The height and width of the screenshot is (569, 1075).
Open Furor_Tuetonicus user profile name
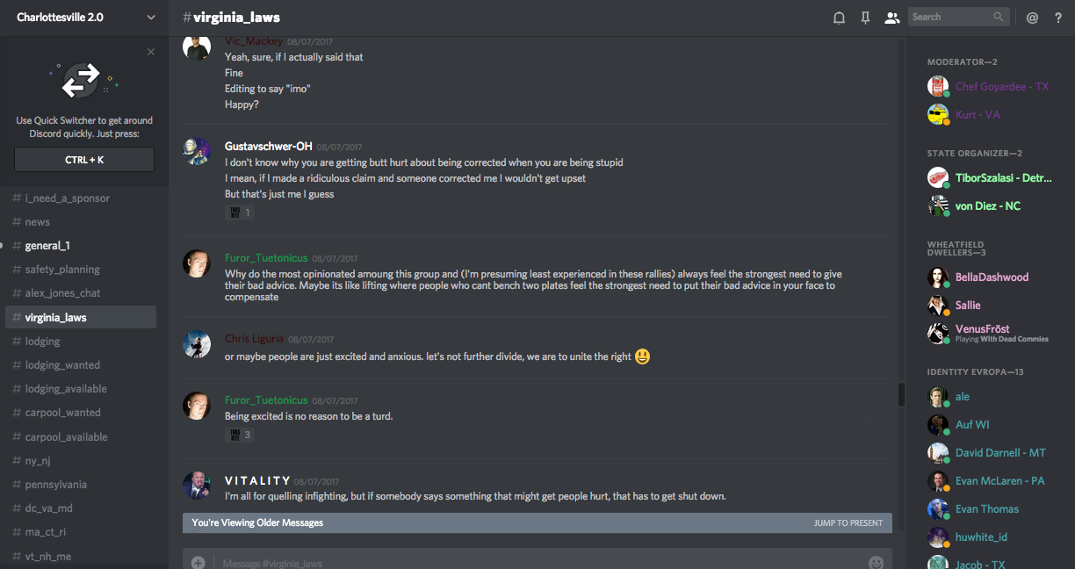pyautogui.click(x=266, y=258)
